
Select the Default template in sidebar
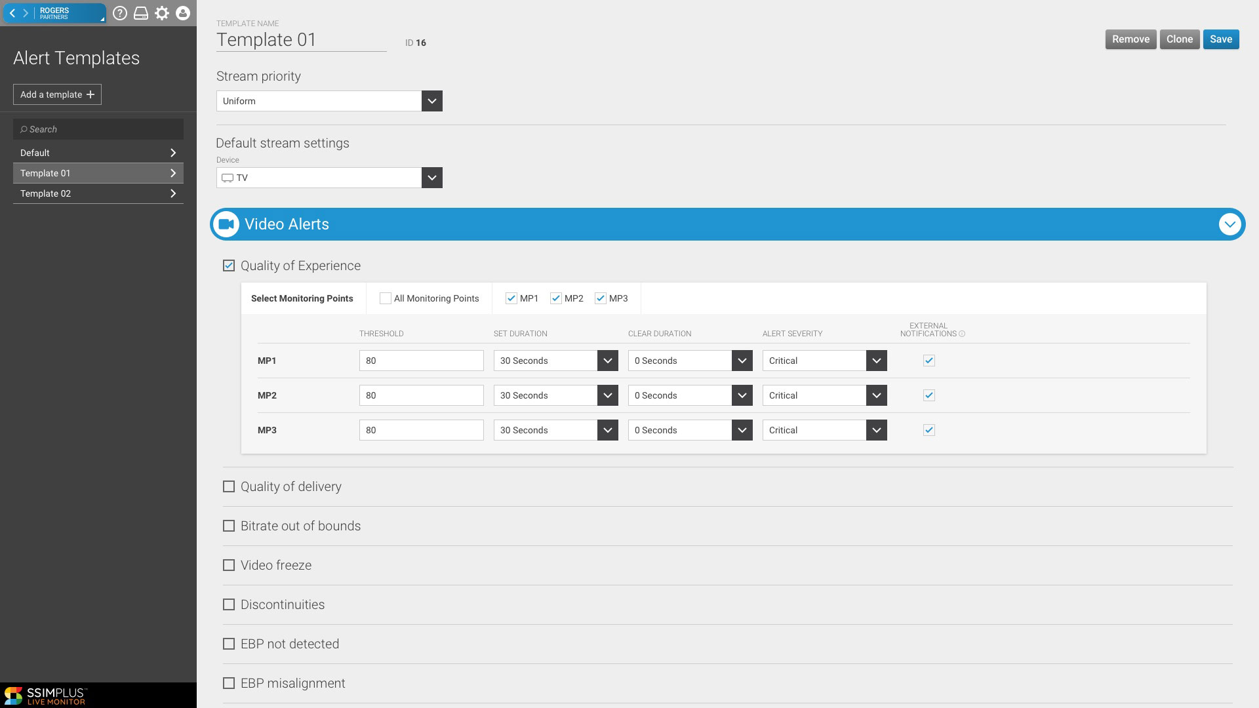pos(98,153)
